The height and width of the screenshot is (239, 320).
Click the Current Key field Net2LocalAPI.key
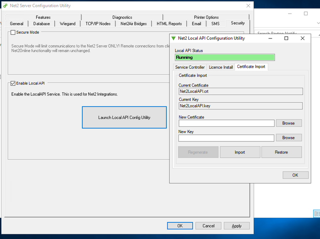[241, 106]
